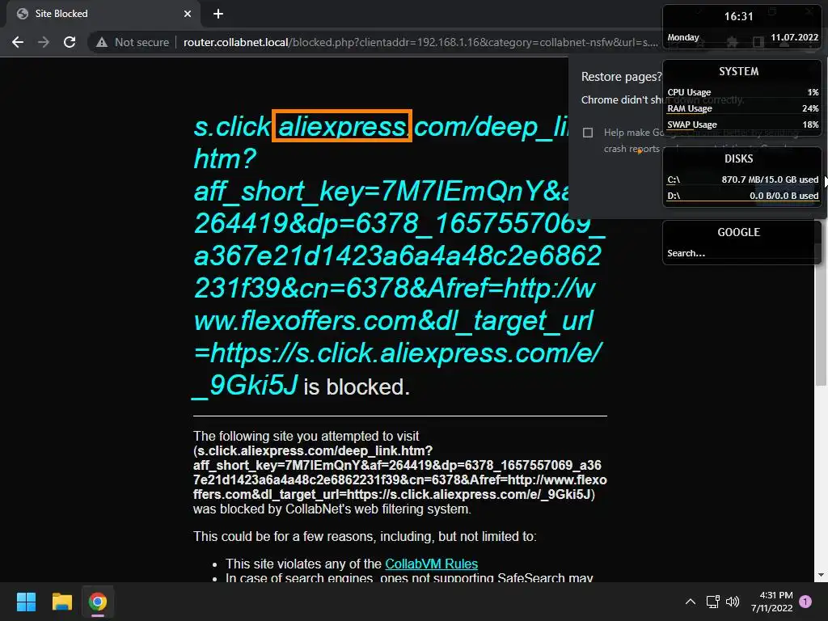This screenshot has height=621, width=828.
Task: Open the CollabVM Rules link
Action: coord(432,564)
